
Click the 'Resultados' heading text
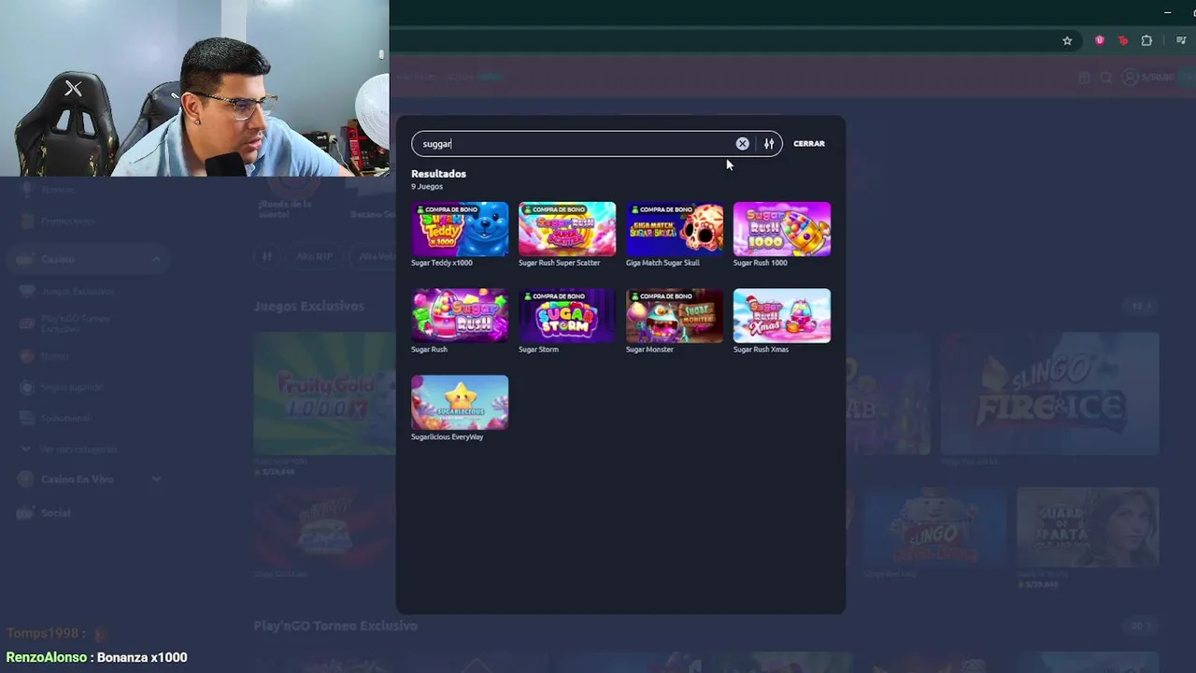438,174
